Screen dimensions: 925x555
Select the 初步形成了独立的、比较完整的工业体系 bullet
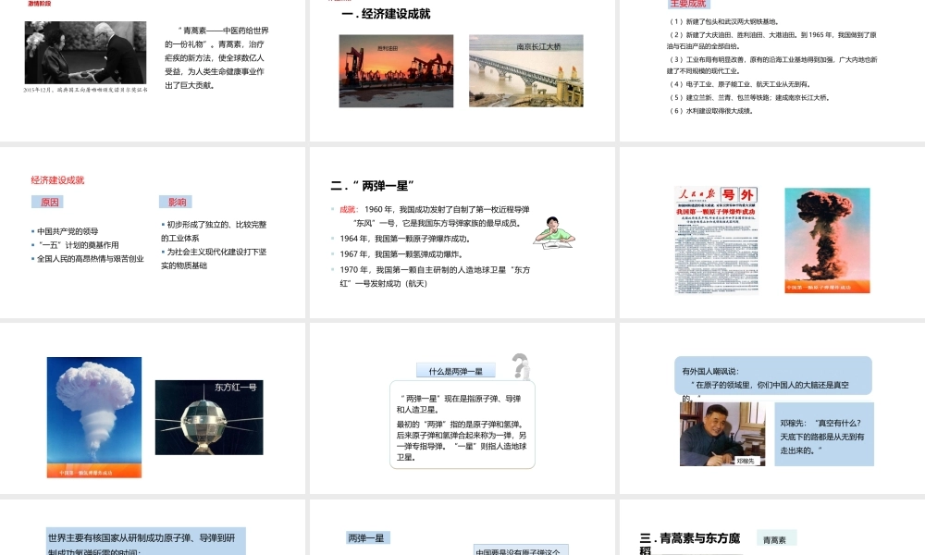pyautogui.click(x=215, y=231)
